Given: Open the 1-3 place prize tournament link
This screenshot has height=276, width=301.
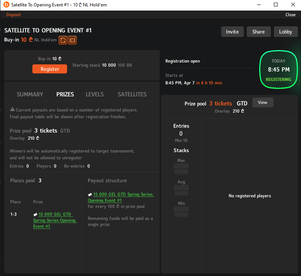Looking at the screenshot, I should point(55,220).
